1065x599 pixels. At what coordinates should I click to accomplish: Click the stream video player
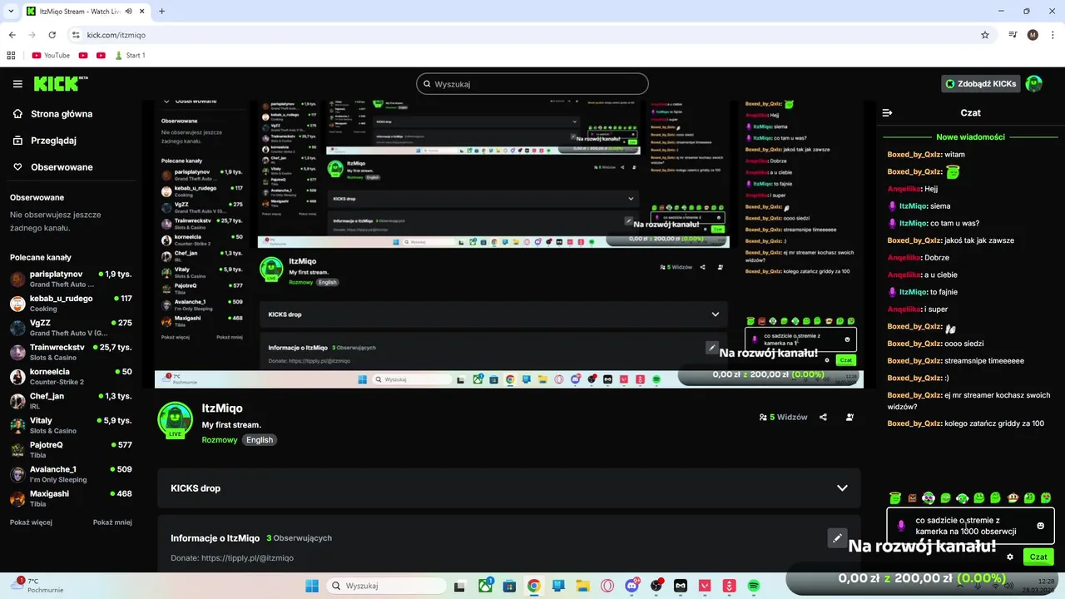(509, 245)
